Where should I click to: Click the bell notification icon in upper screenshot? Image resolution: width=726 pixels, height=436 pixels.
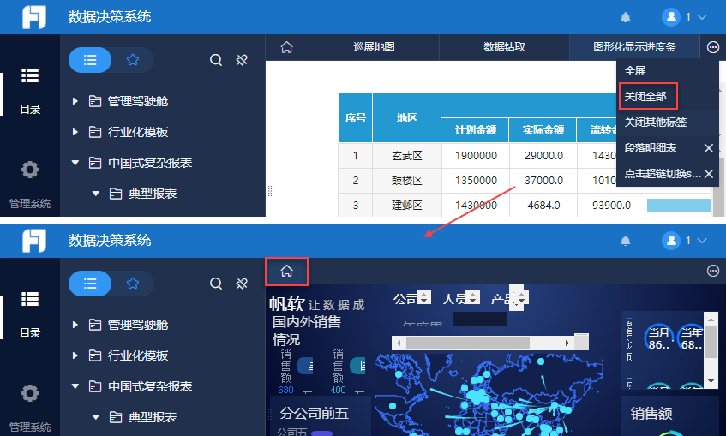coord(625,17)
